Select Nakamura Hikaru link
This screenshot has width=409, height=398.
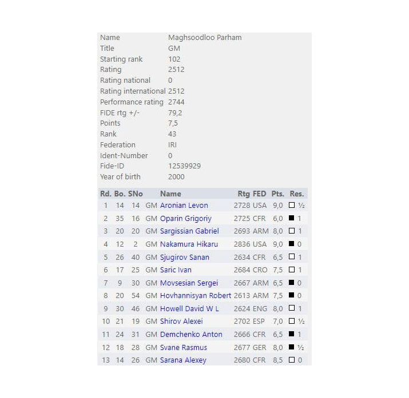(189, 244)
